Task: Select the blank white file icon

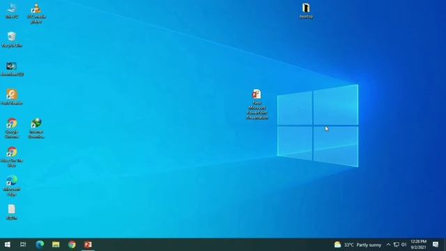Action: pyautogui.click(x=12, y=212)
